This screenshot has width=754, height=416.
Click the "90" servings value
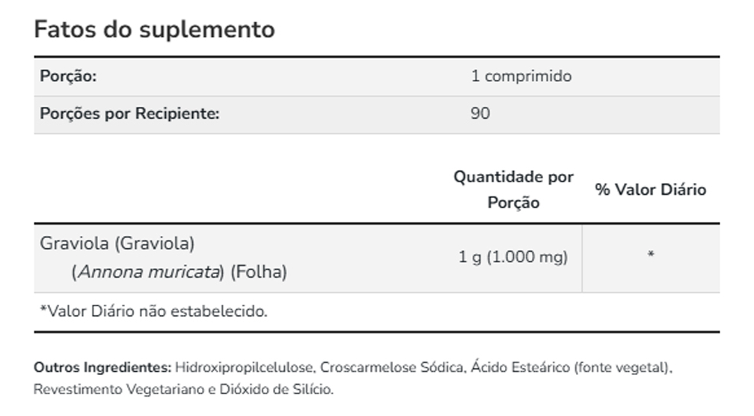[480, 114]
